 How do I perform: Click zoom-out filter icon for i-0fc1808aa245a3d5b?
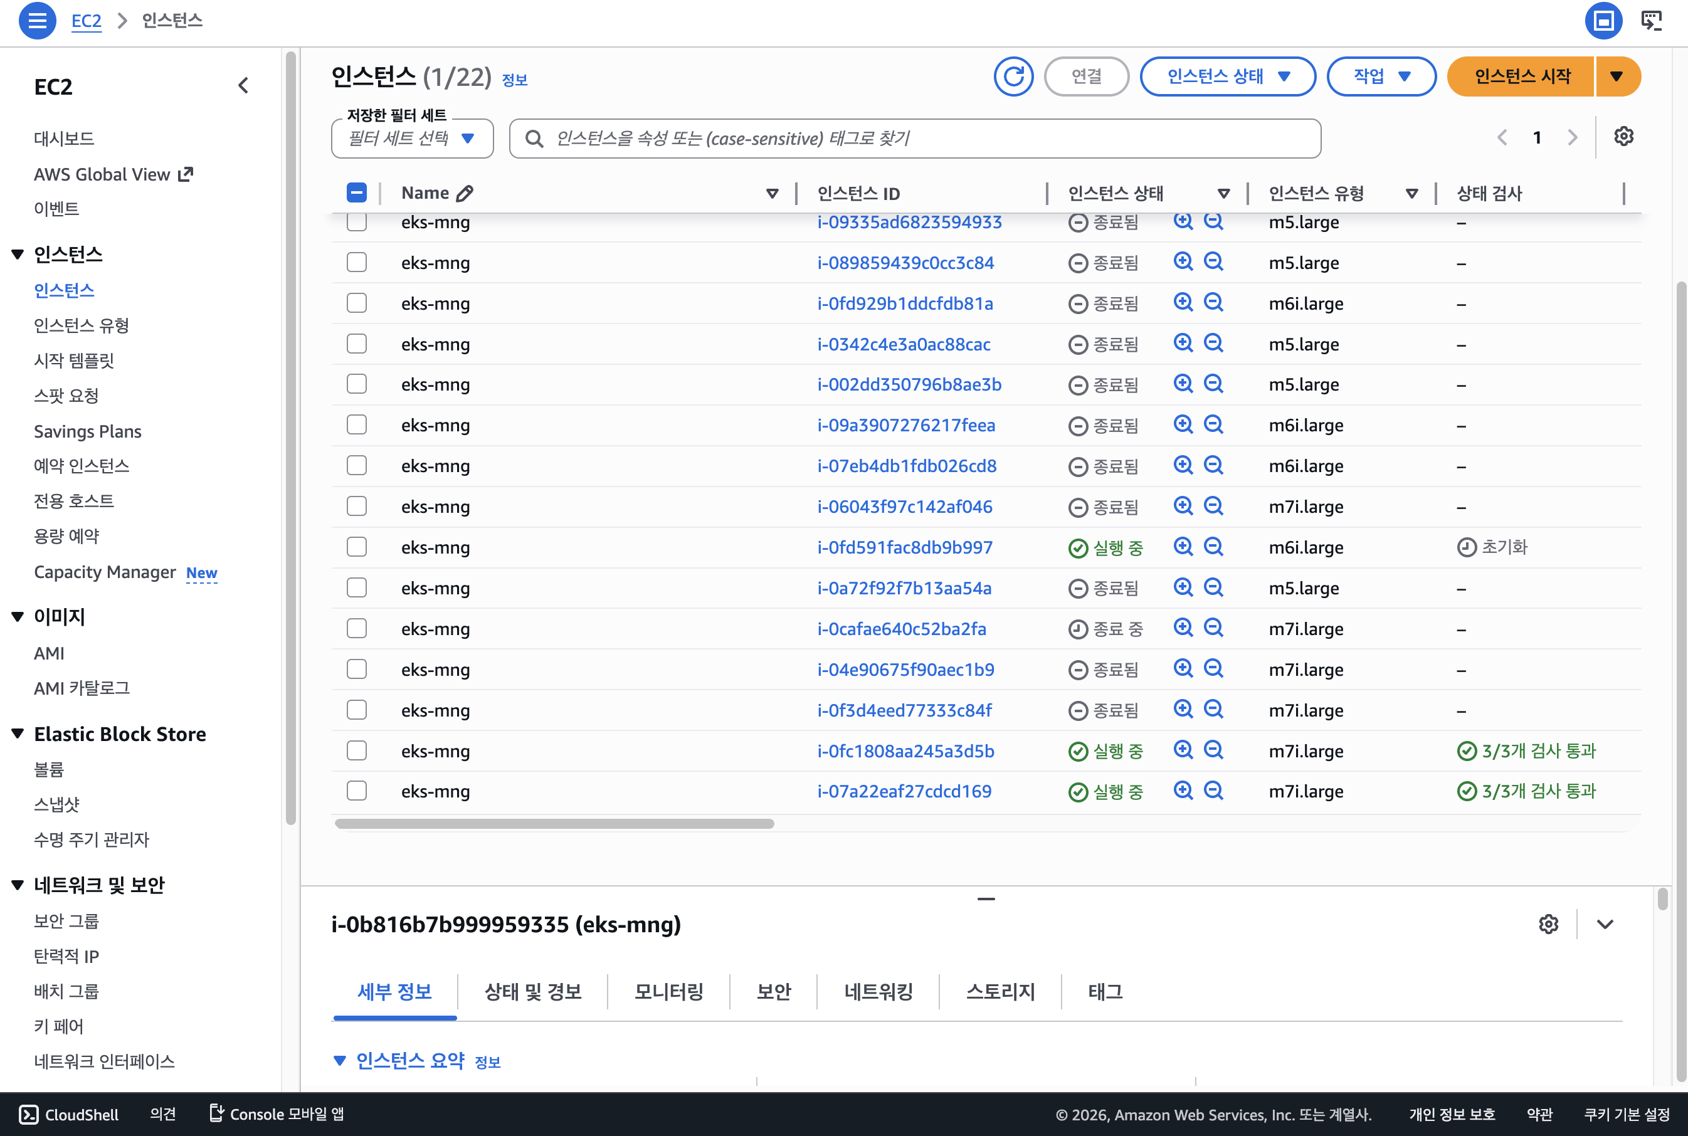click(x=1213, y=750)
